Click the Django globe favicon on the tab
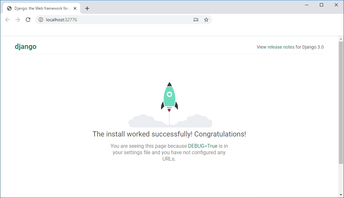344x198 pixels. 9,8
